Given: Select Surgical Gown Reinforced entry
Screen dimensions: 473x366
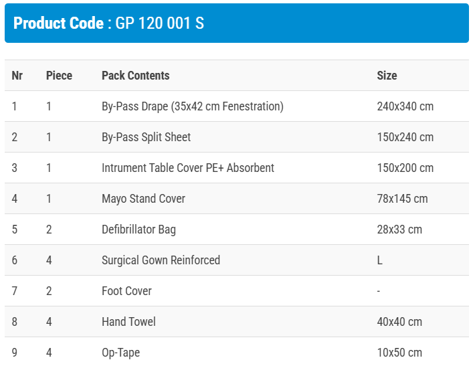Looking at the screenshot, I should 161,260.
